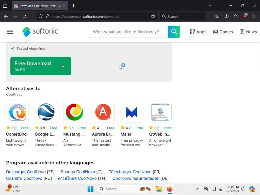Open the tracking protection shield icon
This screenshot has height=195, width=260.
tap(41, 17)
